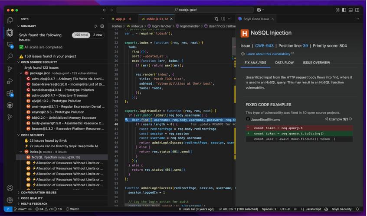Expand the Configuration Issues section
367x216 pixels.
38,193
